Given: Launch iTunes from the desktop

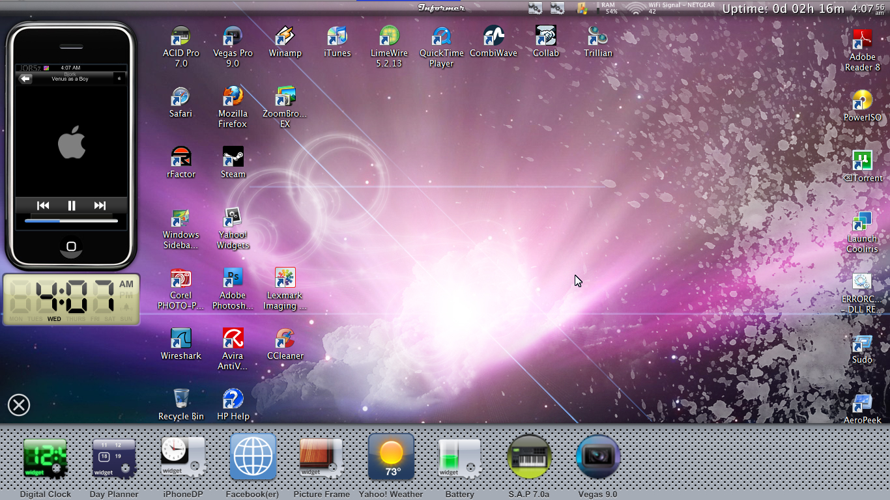Looking at the screenshot, I should tap(337, 42).
